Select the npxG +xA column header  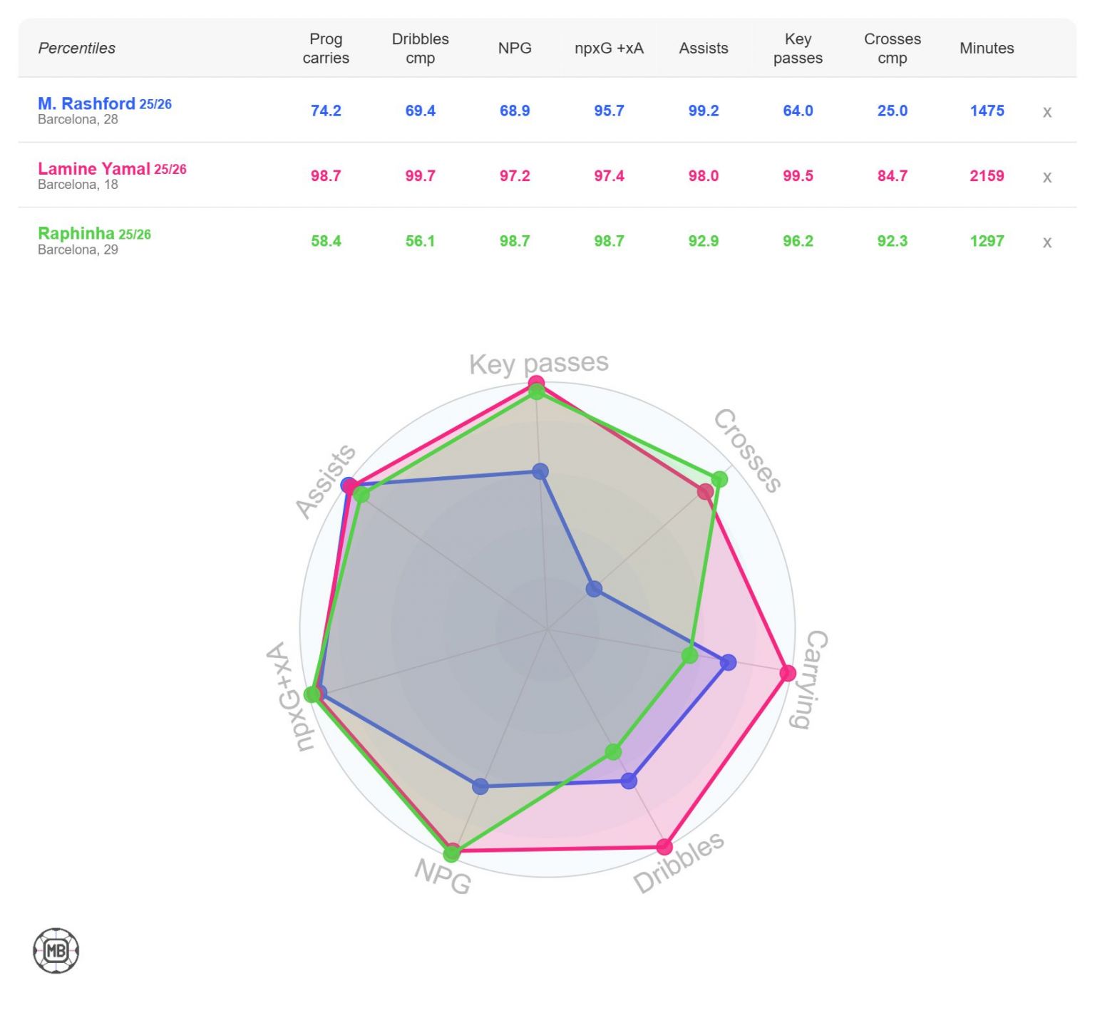[609, 48]
